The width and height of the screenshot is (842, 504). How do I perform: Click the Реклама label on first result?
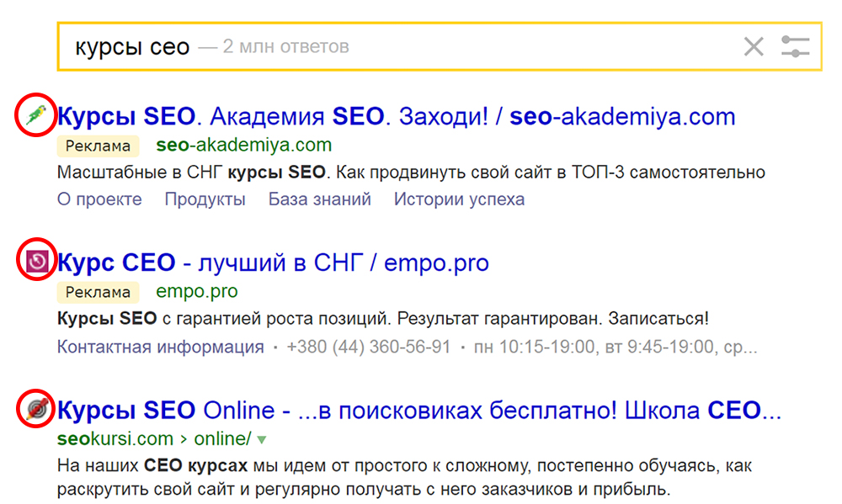click(x=98, y=146)
